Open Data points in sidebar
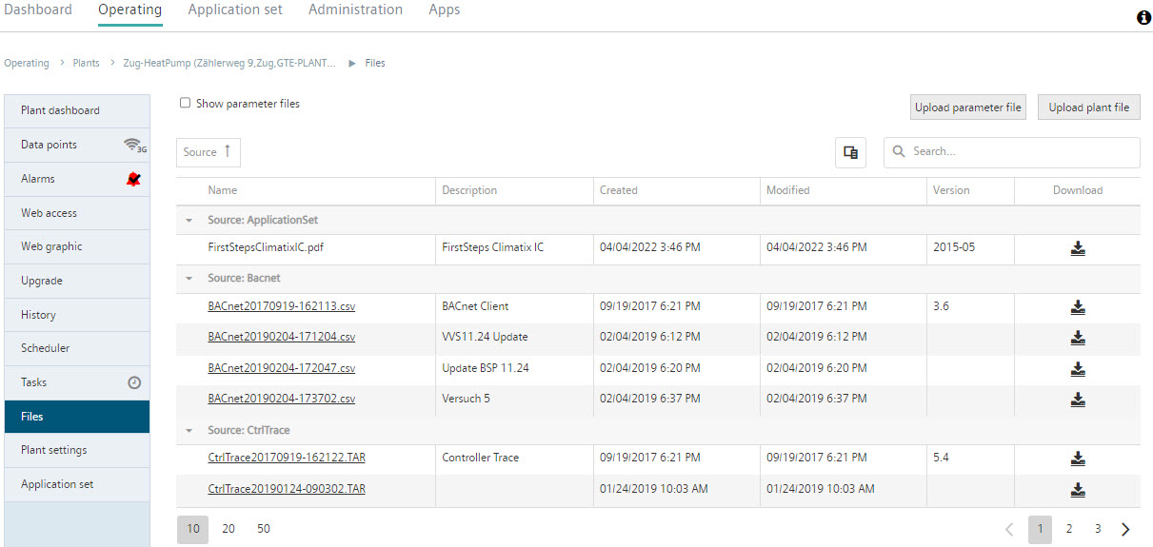The image size is (1153, 547). point(77,145)
